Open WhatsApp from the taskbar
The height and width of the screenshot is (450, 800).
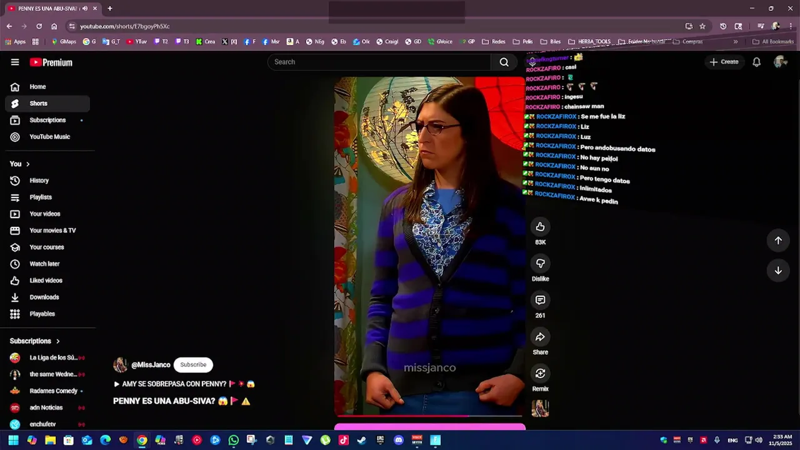pyautogui.click(x=233, y=441)
